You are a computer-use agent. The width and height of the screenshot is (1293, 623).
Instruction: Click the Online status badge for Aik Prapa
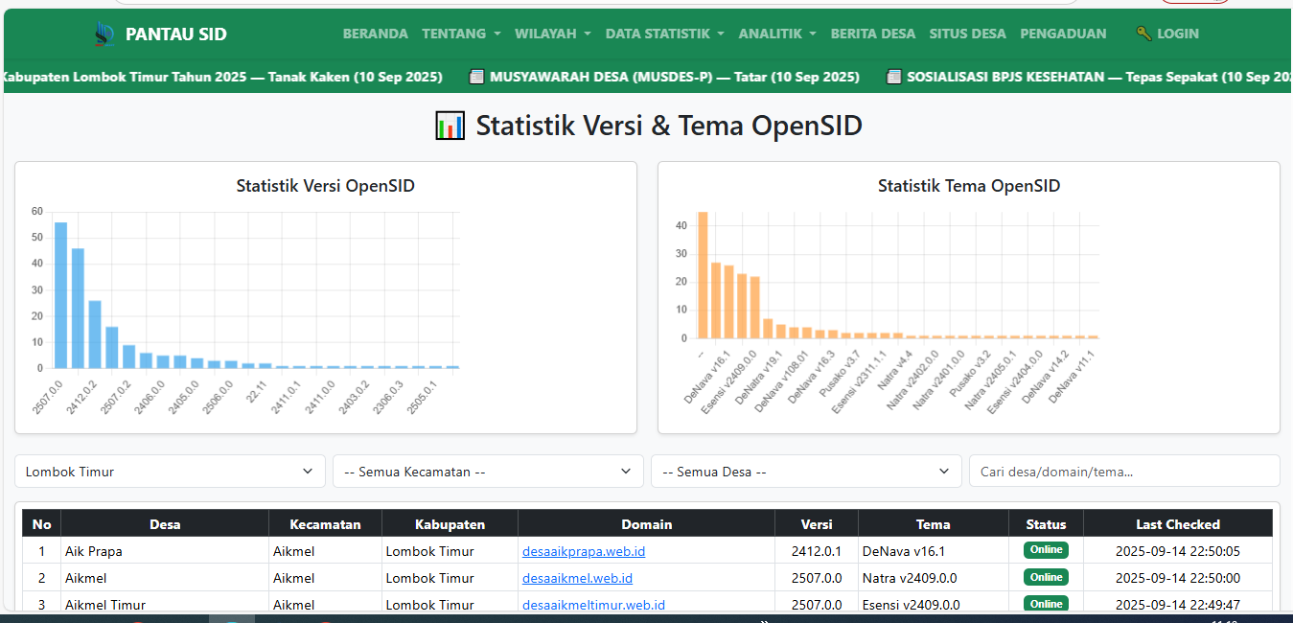point(1046,550)
